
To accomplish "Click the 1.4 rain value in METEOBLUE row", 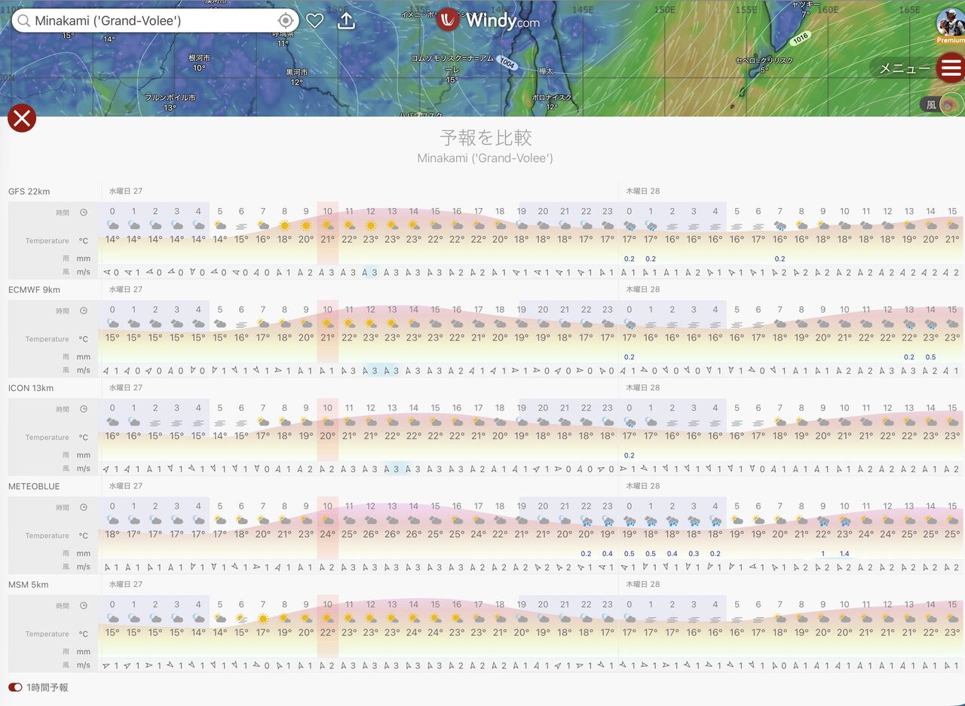I will pos(844,554).
